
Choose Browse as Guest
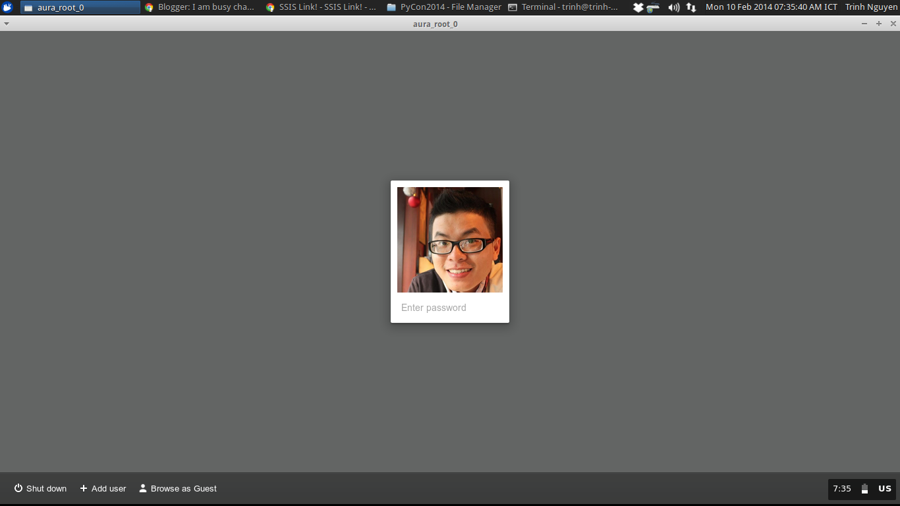(x=178, y=488)
